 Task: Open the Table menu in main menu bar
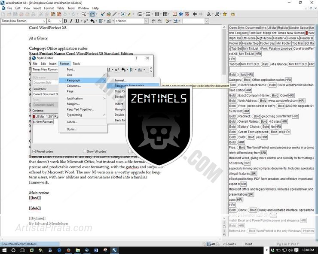click(61, 8)
